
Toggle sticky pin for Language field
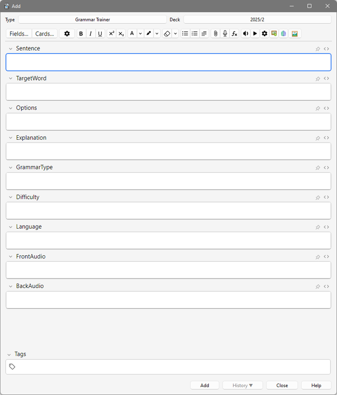coord(318,227)
